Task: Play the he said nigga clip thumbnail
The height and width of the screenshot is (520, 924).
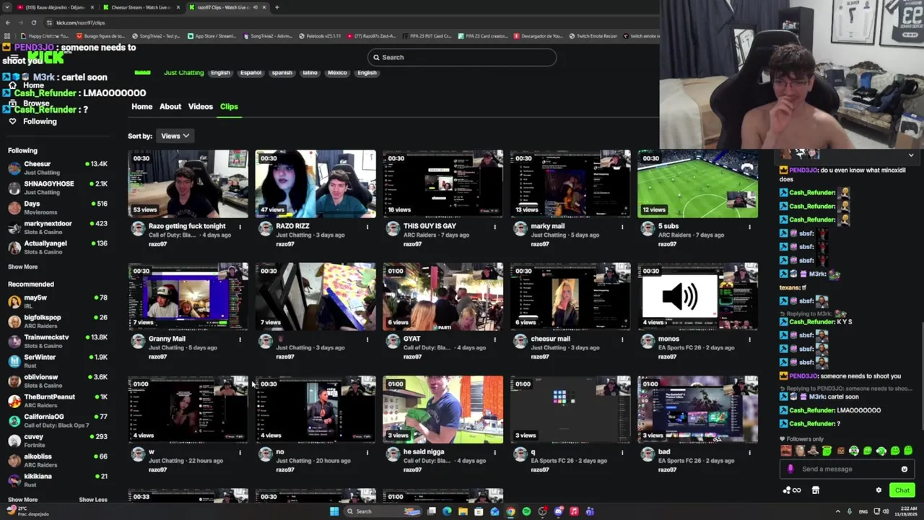Action: [443, 409]
